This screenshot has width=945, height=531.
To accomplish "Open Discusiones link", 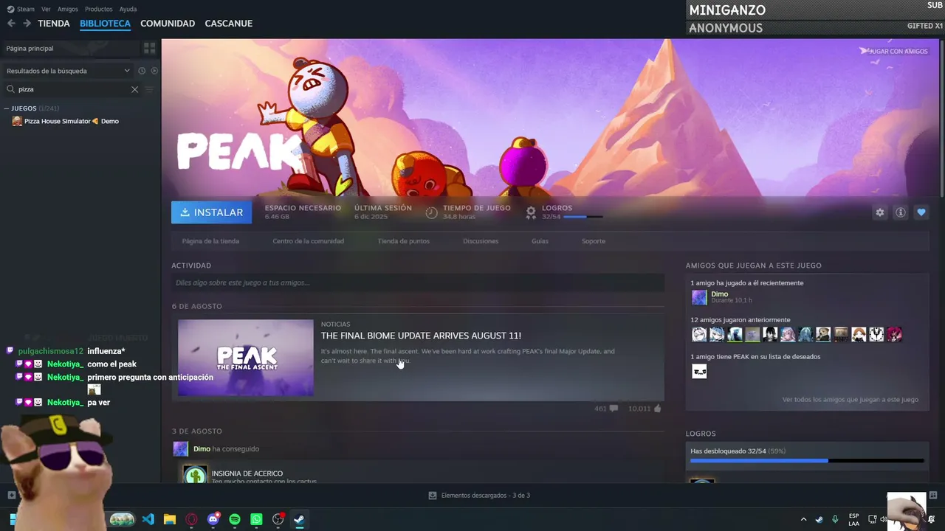I will tap(481, 241).
